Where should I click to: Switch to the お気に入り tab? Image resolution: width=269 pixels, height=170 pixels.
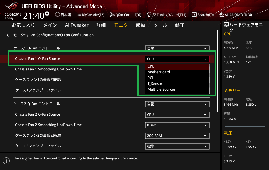tap(23, 25)
